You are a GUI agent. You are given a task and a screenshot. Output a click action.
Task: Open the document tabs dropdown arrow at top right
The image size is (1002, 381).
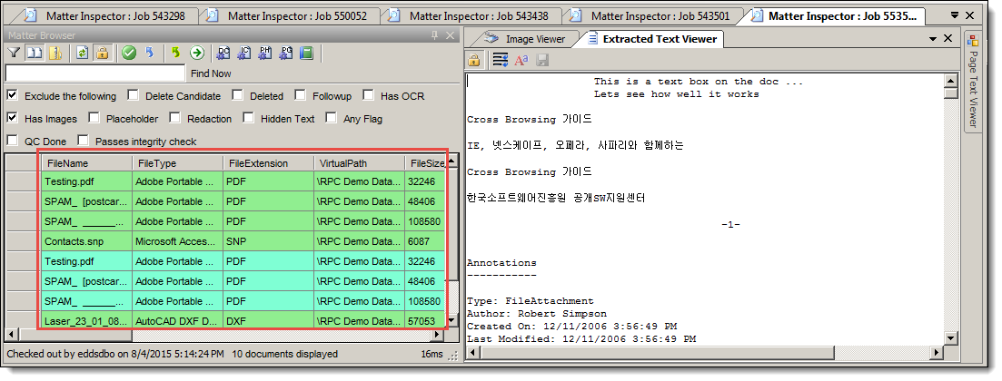[x=954, y=15]
